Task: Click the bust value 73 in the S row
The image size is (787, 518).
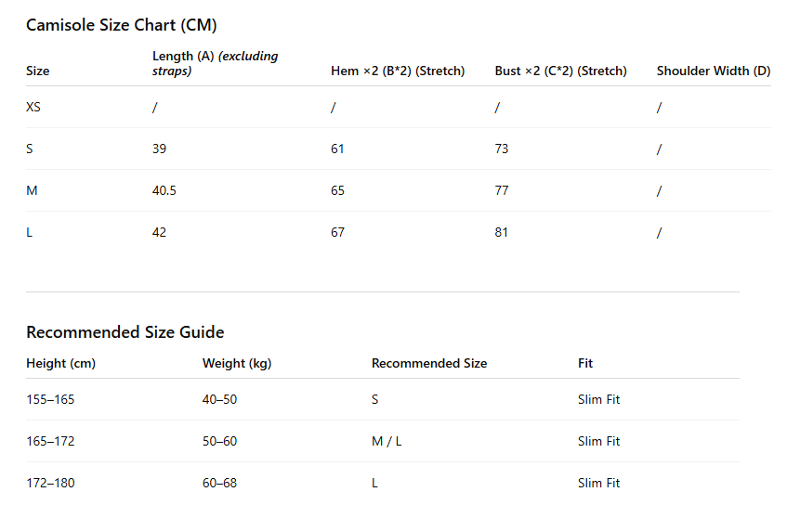Action: 502,149
